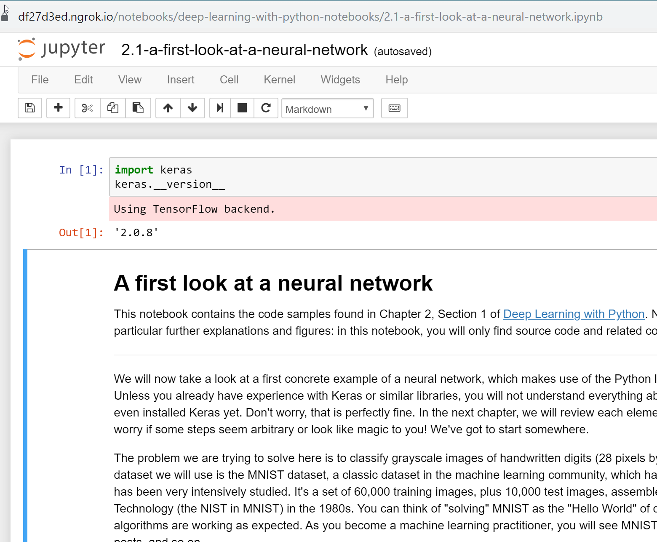The image size is (657, 542).
Task: Click the Out[1]: prompt
Action: [x=81, y=232]
